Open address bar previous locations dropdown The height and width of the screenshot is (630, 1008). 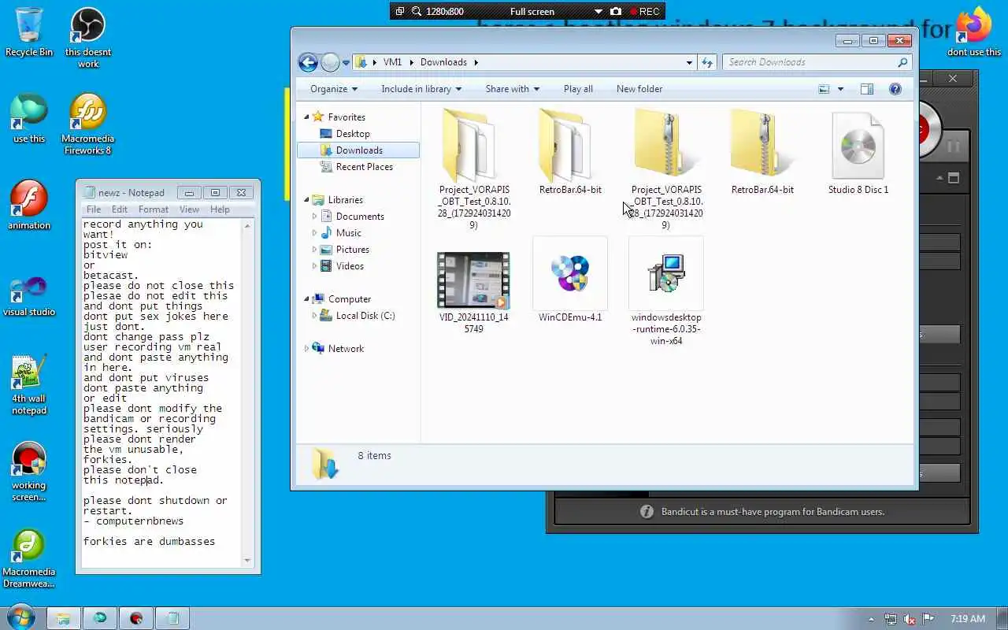[x=689, y=62]
